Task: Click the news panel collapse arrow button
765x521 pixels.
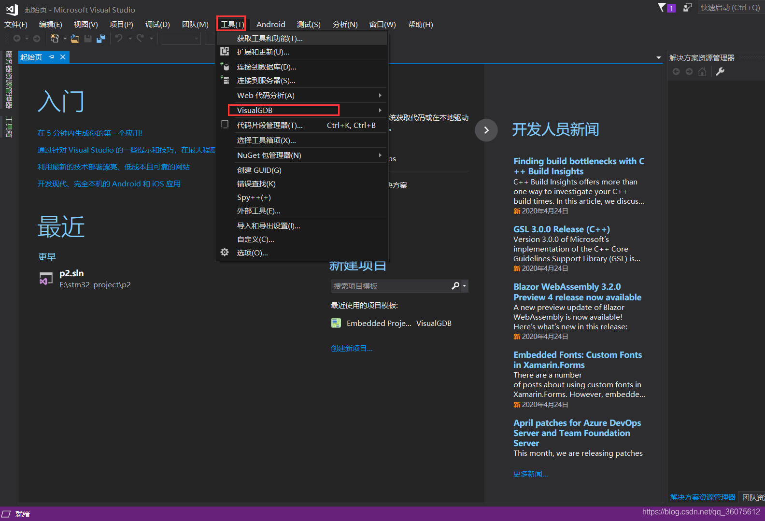Action: [486, 130]
